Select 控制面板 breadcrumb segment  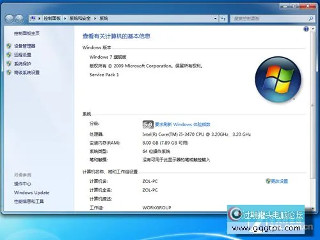tap(52, 19)
